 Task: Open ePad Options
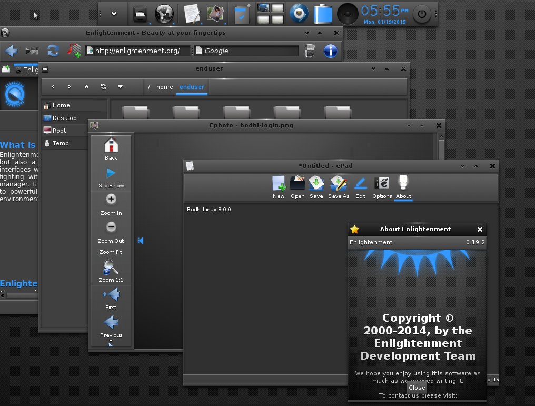382,187
